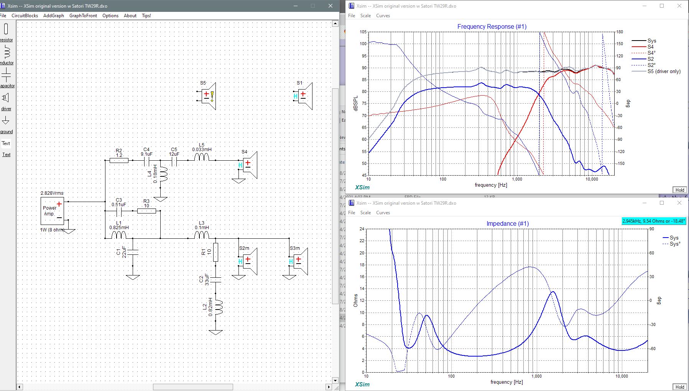The image size is (689, 391).
Task: Click Hold button in Frequency Response window
Action: [x=680, y=190]
